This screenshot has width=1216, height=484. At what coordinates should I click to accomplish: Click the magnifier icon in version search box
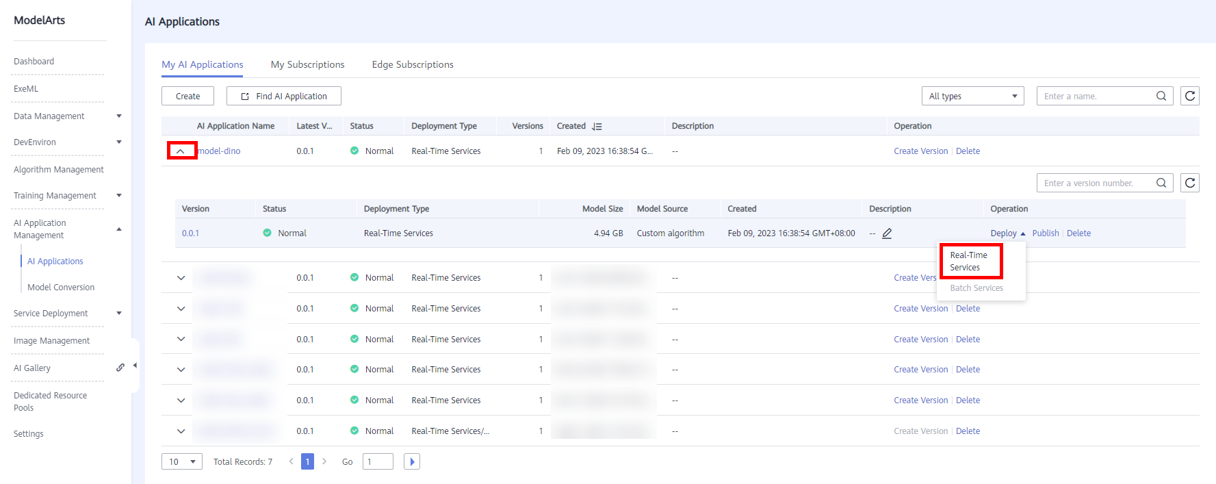[1161, 183]
